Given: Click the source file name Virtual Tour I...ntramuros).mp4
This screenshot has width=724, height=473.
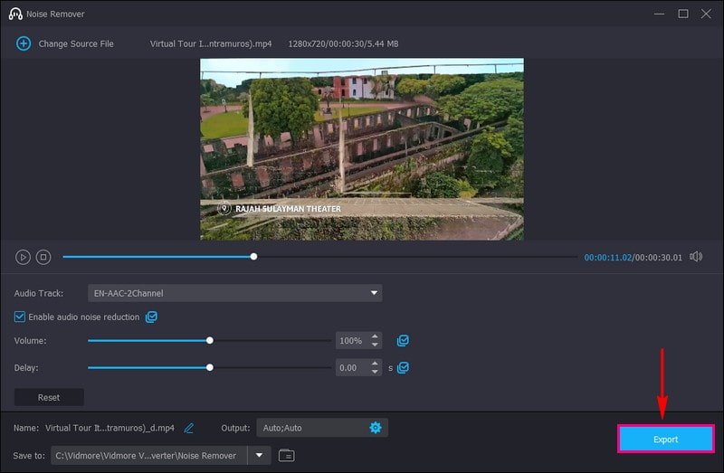Looking at the screenshot, I should [x=211, y=43].
